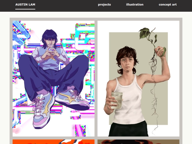Open the brown artwork thumbnail at bottom
The height and width of the screenshot is (144, 192).
[x=138, y=142]
